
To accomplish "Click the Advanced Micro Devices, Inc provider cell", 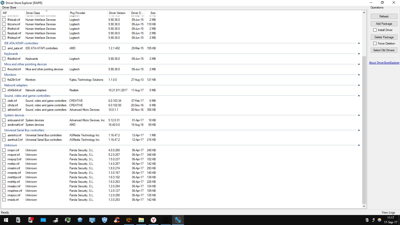I will coord(87,120).
